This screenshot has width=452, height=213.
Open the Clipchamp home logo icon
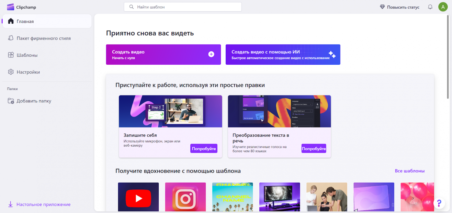coord(11,7)
